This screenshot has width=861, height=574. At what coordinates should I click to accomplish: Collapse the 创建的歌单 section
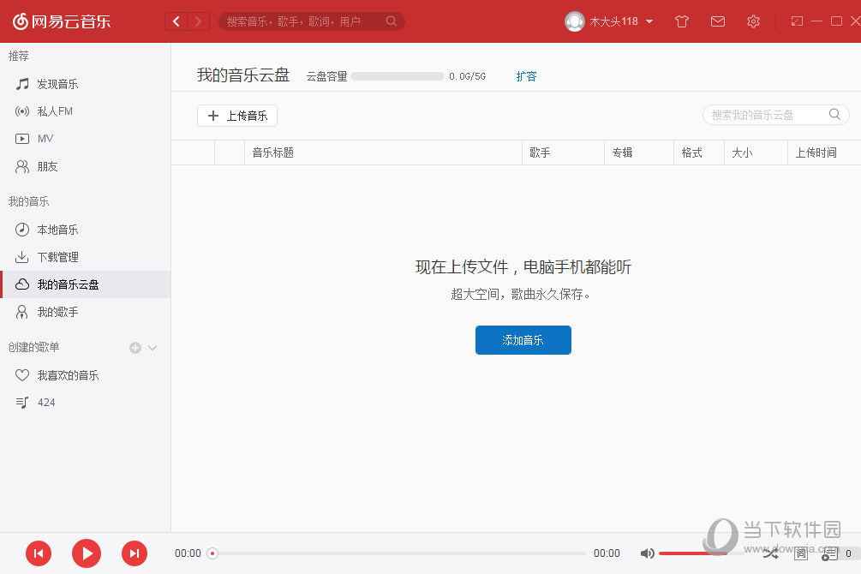click(x=152, y=347)
